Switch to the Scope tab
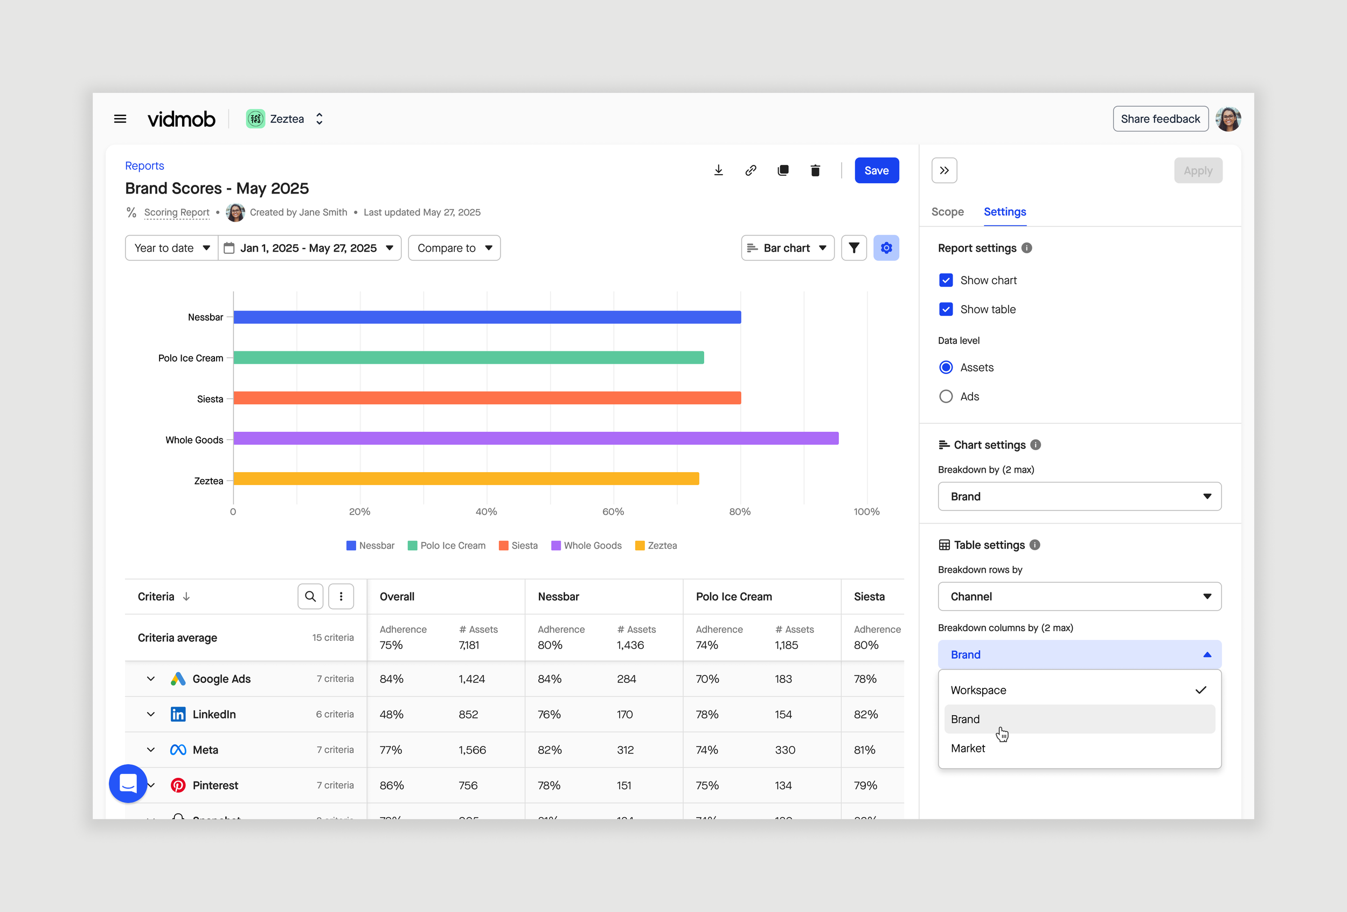 click(x=947, y=212)
